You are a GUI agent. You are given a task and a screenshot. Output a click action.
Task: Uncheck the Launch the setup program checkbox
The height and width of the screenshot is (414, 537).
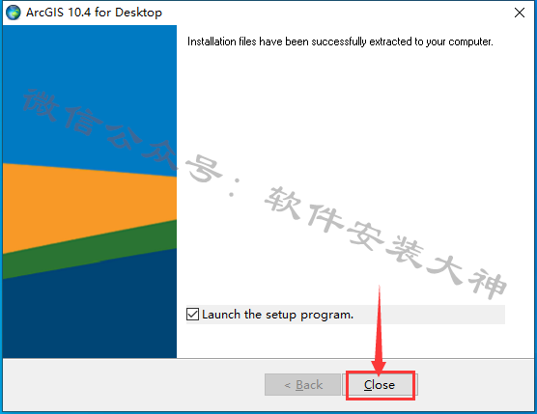192,314
